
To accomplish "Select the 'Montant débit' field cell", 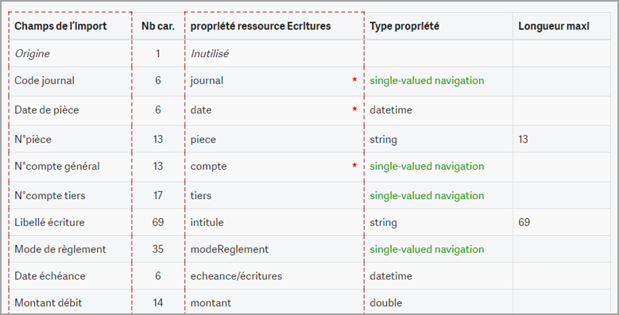I will coord(48,303).
